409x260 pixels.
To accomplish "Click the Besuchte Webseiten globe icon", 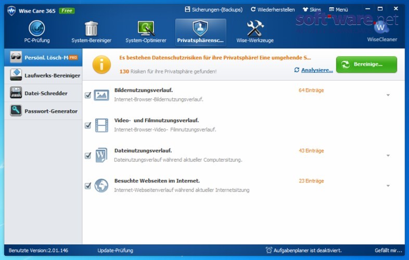I will pos(101,186).
